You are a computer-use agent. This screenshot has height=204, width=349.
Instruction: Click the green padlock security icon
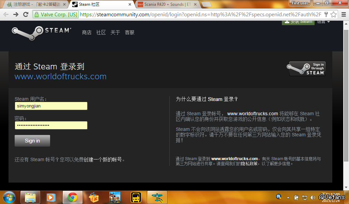[x=36, y=15]
